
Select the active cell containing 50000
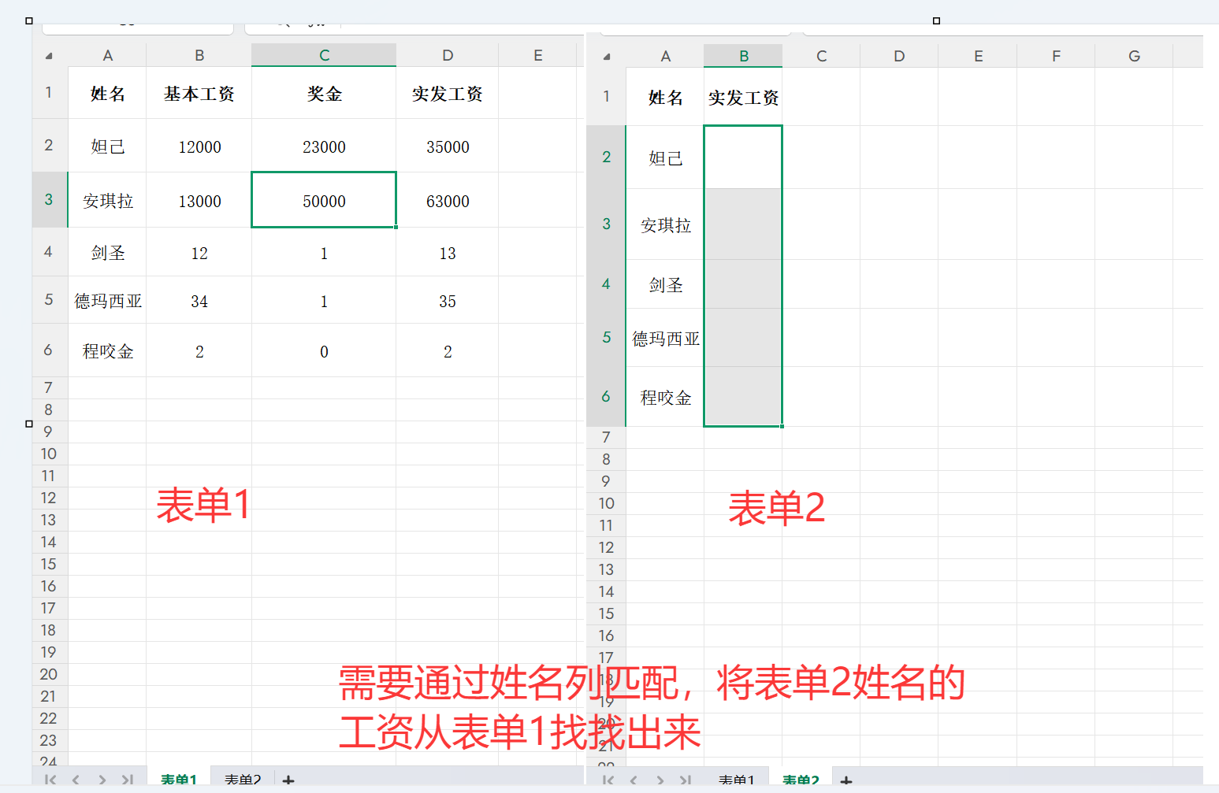pos(324,201)
